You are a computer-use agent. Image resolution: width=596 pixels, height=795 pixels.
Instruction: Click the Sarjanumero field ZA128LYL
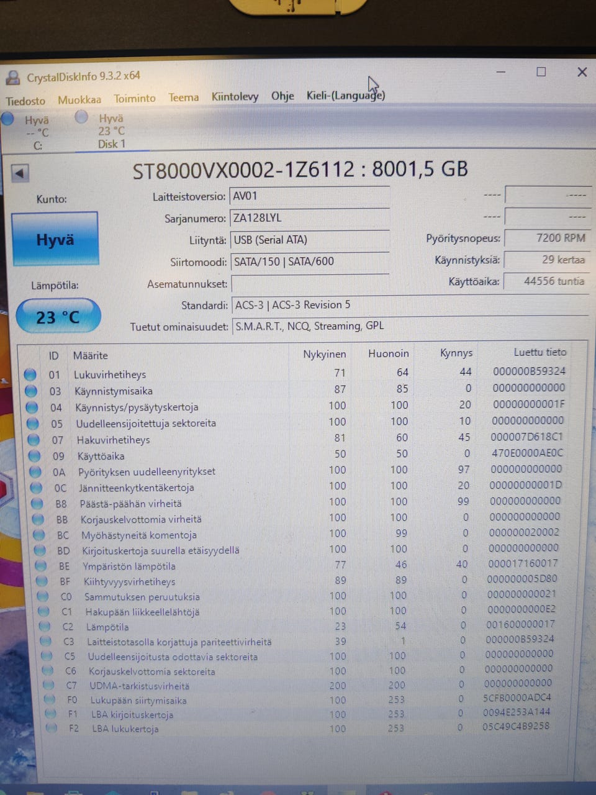tap(309, 218)
